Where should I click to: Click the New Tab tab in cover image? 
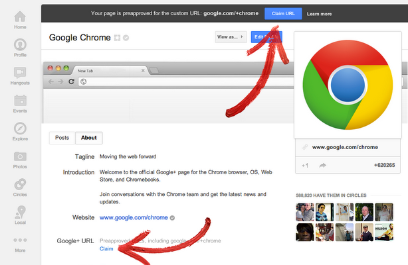click(x=109, y=71)
